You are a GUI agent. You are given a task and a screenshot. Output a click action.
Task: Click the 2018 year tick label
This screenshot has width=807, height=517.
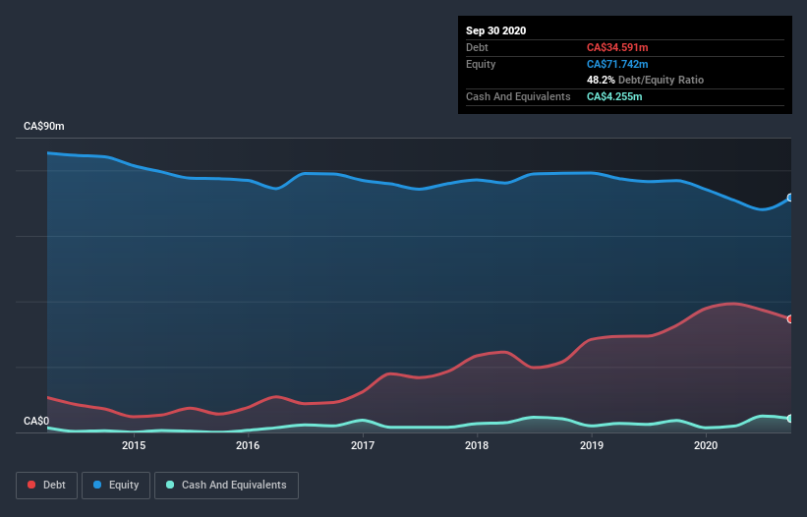(x=477, y=445)
